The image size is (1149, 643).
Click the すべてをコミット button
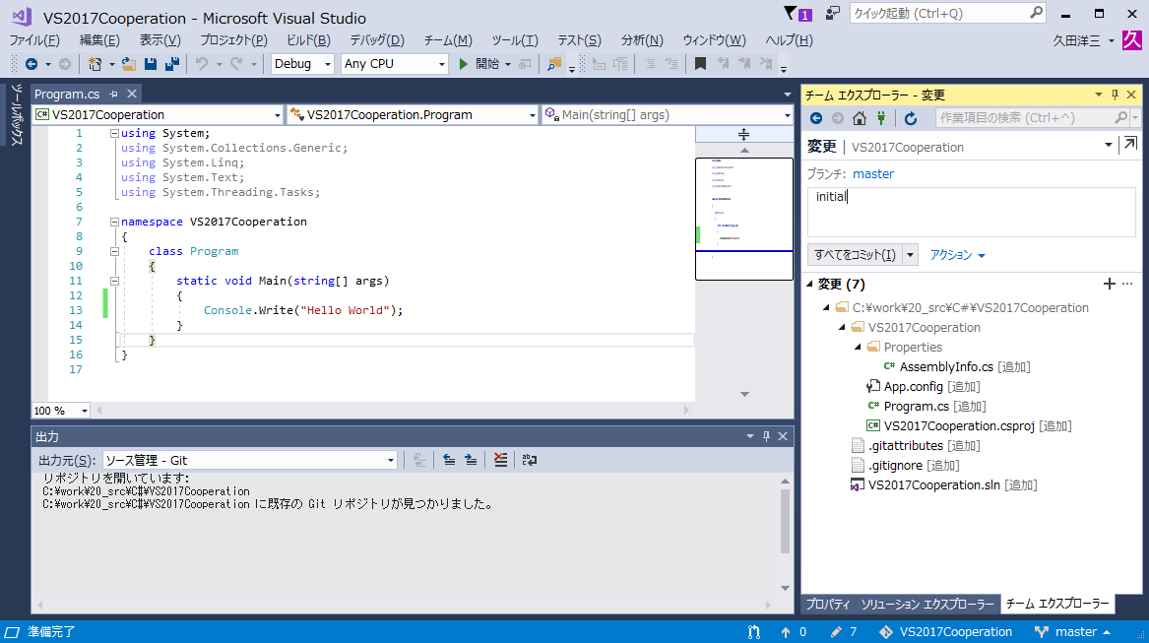point(855,254)
